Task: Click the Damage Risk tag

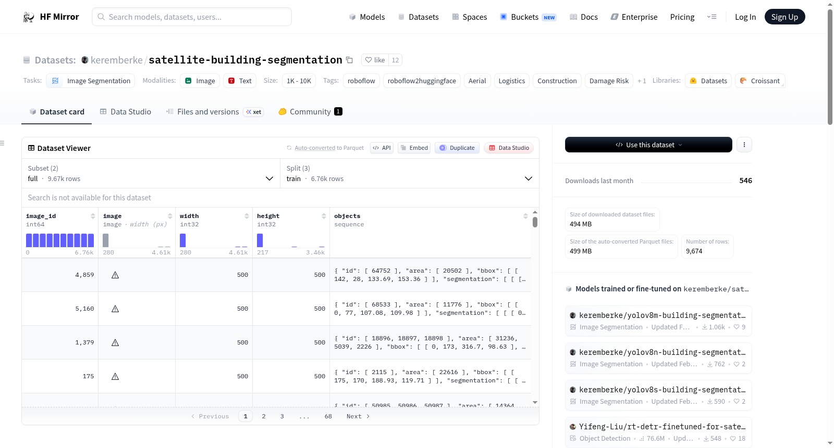Action: click(x=609, y=81)
